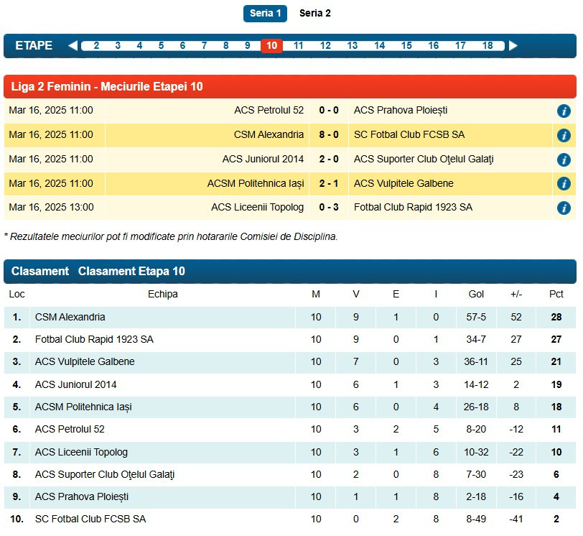Select stage 2 in Etape bar
The height and width of the screenshot is (536, 583).
(x=96, y=46)
